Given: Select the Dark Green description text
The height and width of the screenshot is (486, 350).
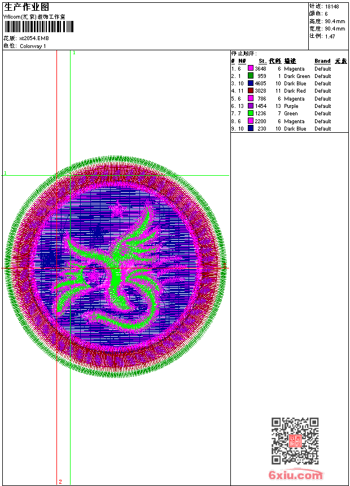Looking at the screenshot, I should pos(297,76).
